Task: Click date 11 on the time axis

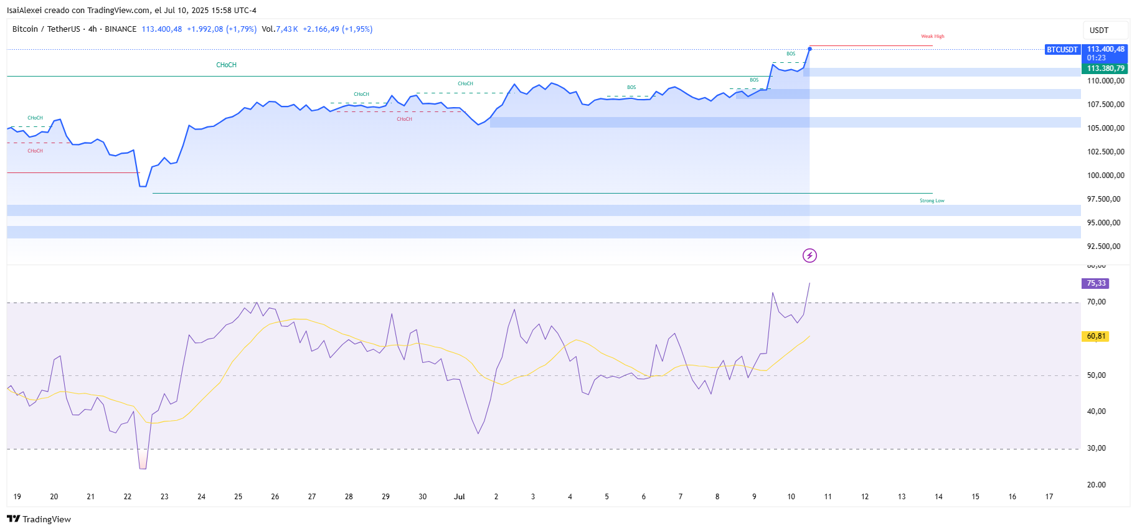Action: click(828, 497)
